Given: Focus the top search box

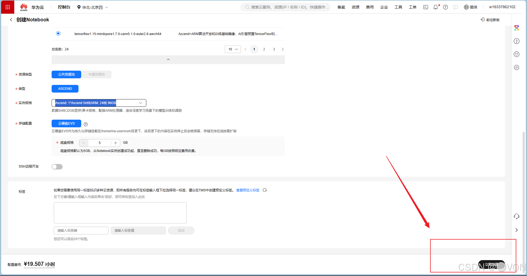Looking at the screenshot, I should point(285,7).
